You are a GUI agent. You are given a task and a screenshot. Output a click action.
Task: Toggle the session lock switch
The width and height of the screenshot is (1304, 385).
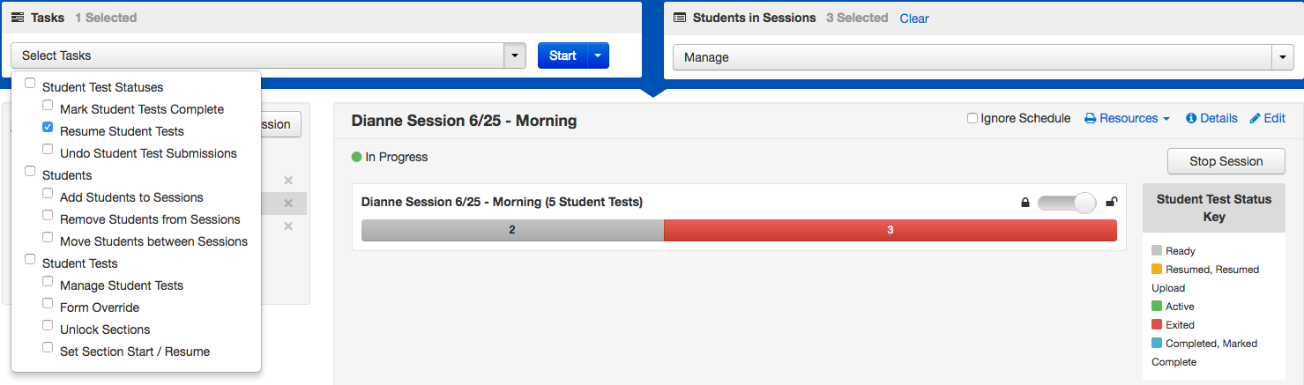(x=1067, y=204)
